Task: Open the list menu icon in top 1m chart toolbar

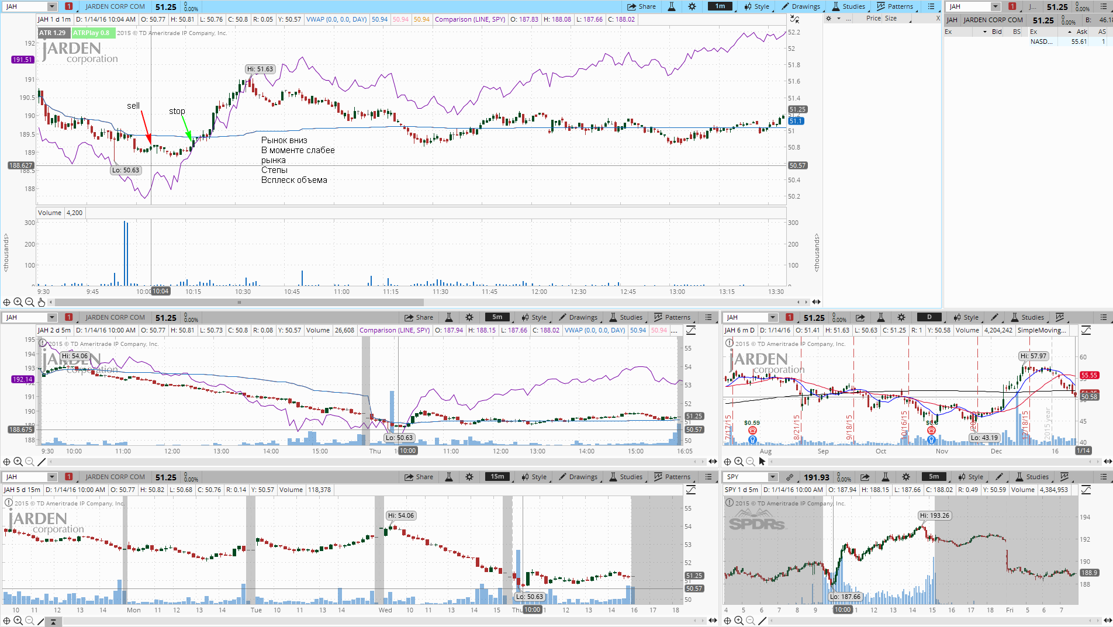Action: (931, 6)
